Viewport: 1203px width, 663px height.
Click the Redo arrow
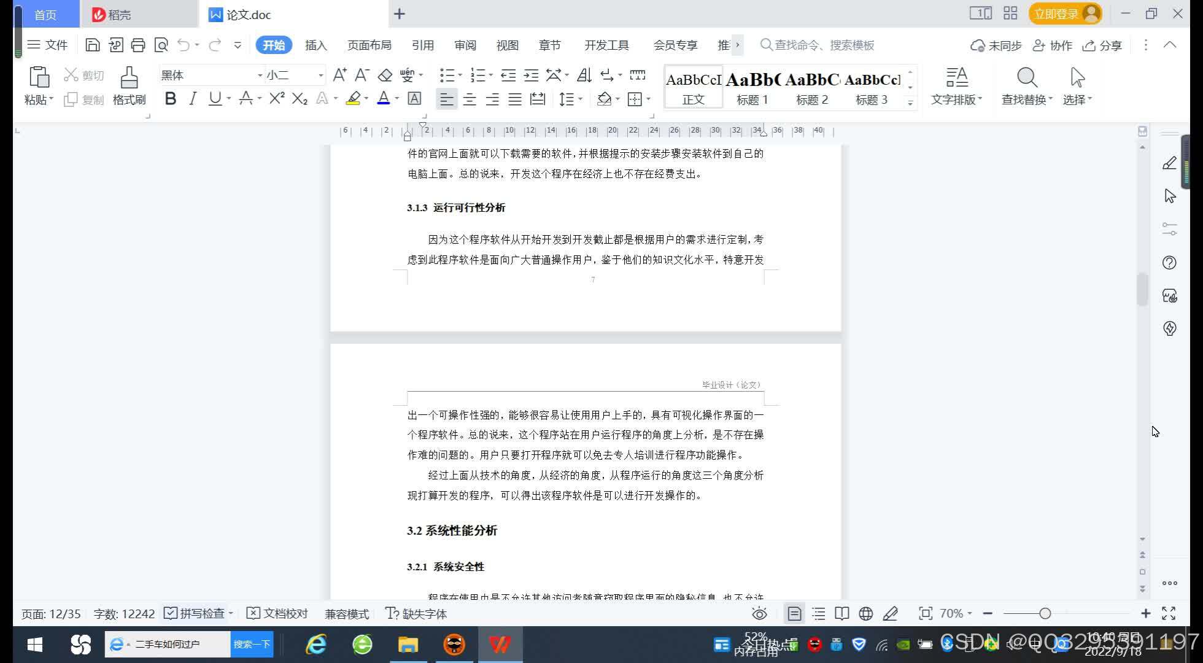(x=215, y=45)
